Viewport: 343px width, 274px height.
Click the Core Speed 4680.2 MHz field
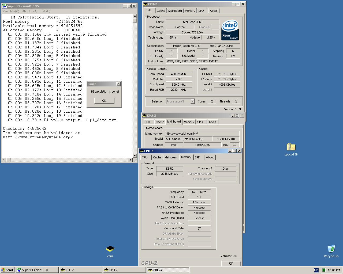point(179,74)
